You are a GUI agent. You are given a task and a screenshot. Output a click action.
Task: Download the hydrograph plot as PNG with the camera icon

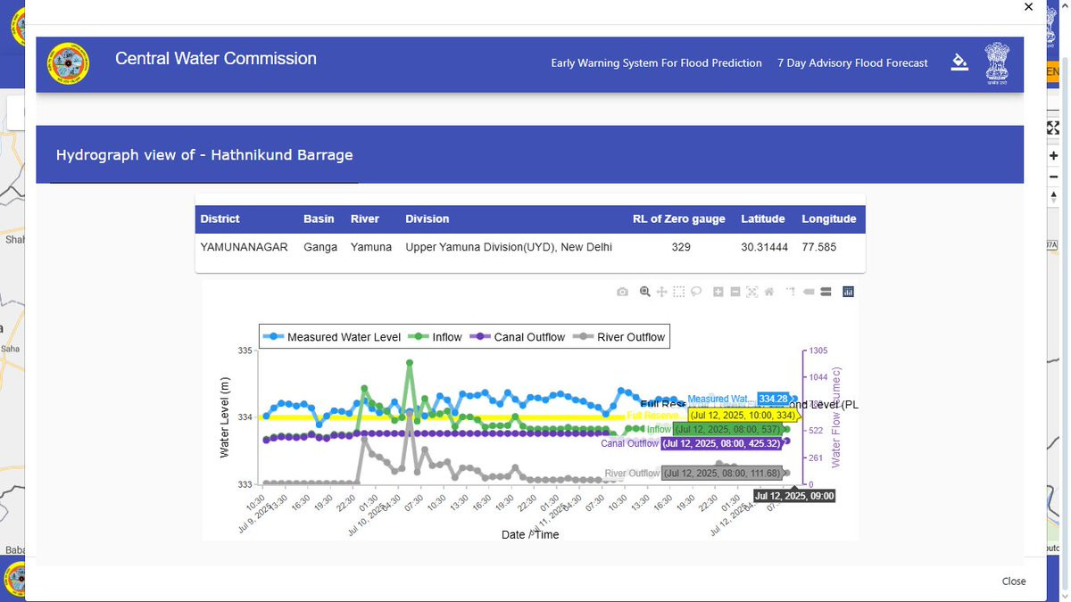[622, 292]
